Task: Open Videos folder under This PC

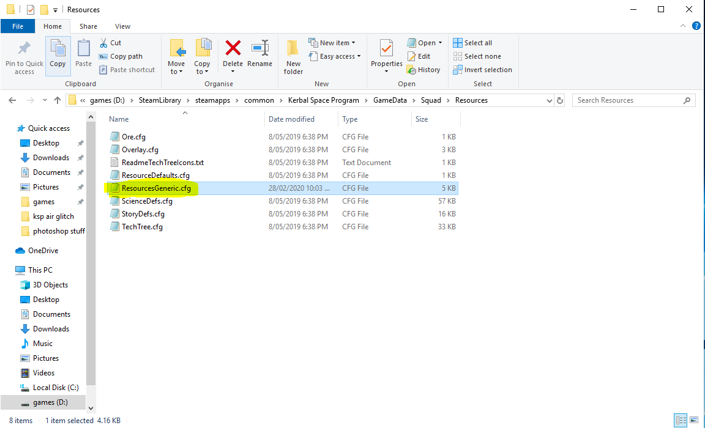Action: coord(43,373)
